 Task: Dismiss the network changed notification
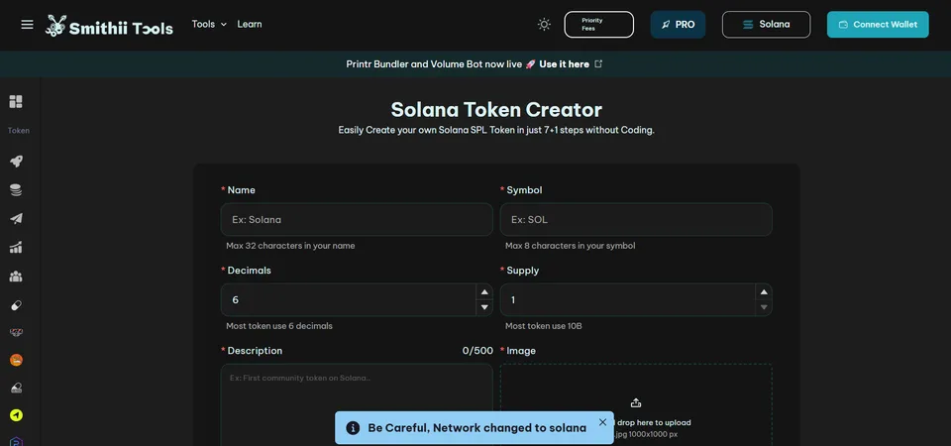tap(602, 422)
